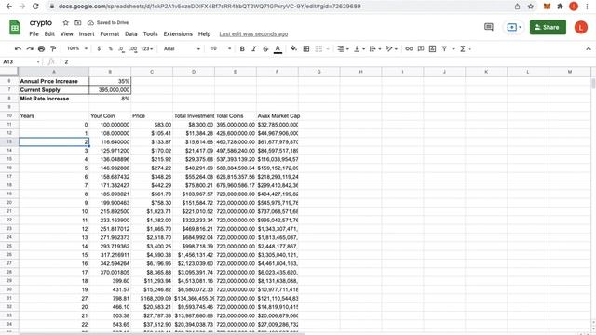Redo the last action

coord(30,48)
